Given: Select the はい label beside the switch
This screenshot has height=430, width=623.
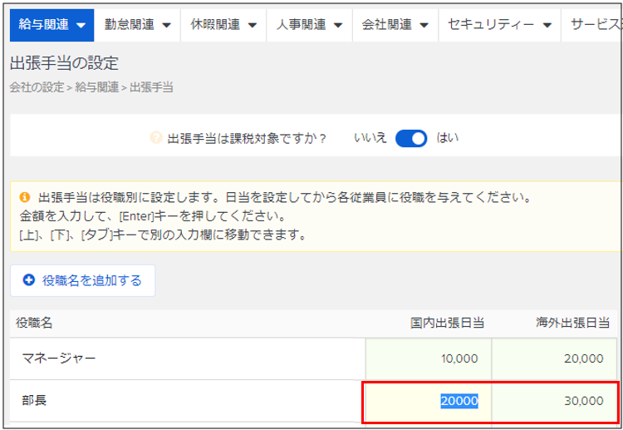Looking at the screenshot, I should click(447, 138).
